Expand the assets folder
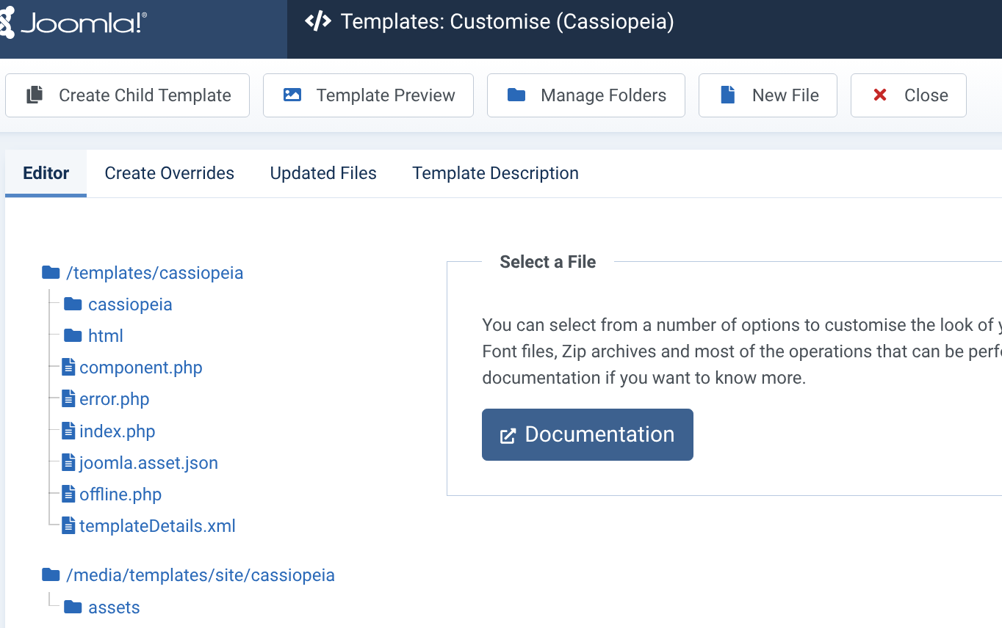The image size is (1002, 628). 113,607
